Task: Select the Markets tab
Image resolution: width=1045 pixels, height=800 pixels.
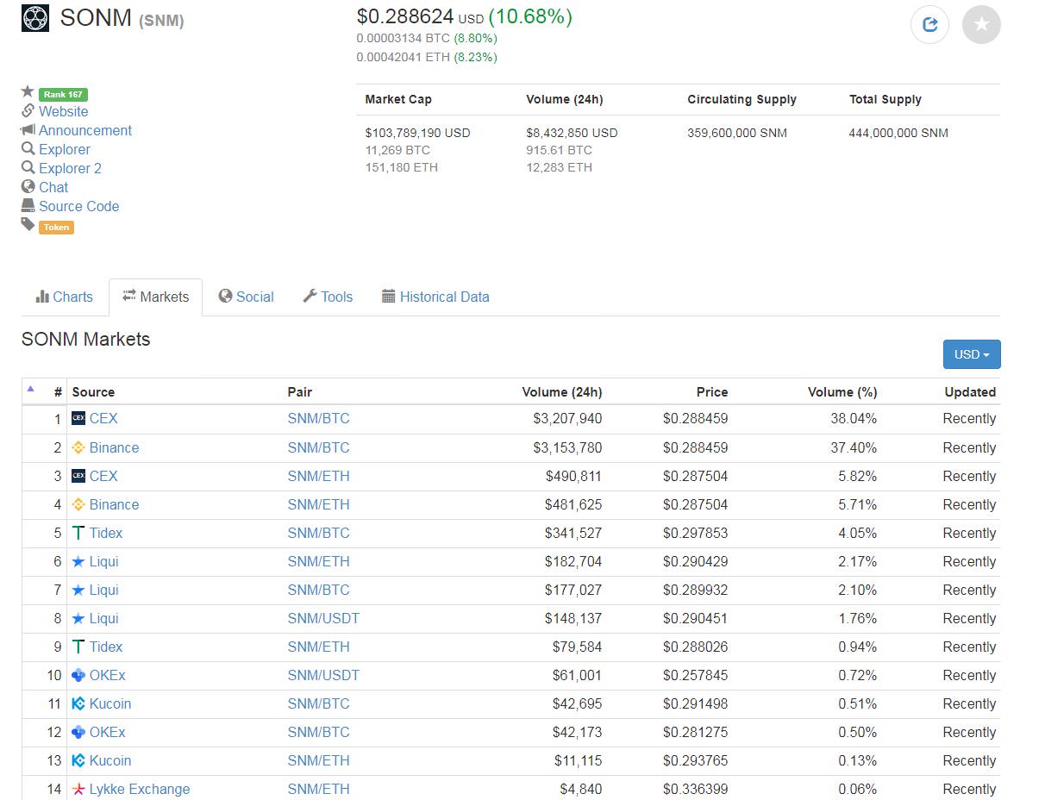Action: 155,297
